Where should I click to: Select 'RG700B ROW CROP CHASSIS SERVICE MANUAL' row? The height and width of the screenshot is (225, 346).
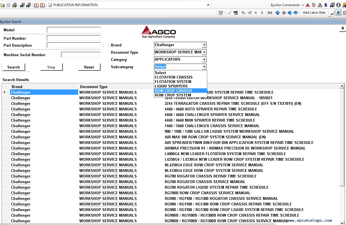click(x=171, y=193)
